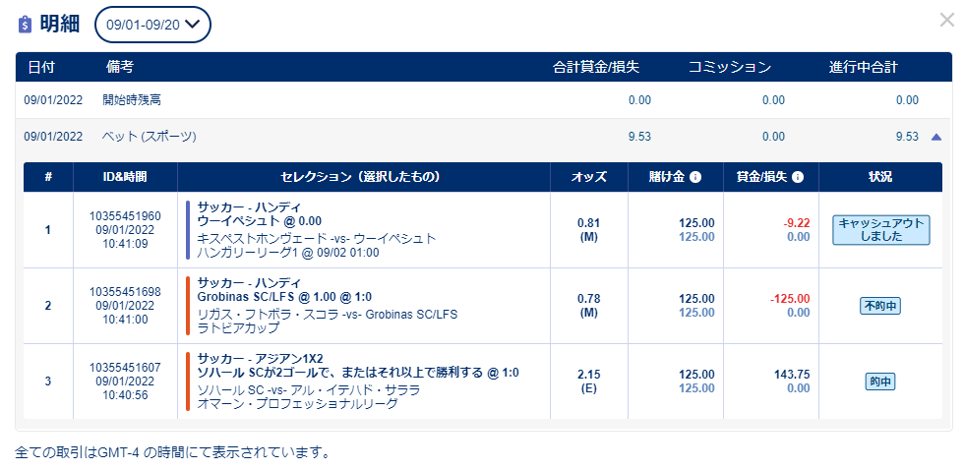The width and height of the screenshot is (964, 470).
Task: Click the info icon next to 賞金/損失
Action: click(798, 178)
